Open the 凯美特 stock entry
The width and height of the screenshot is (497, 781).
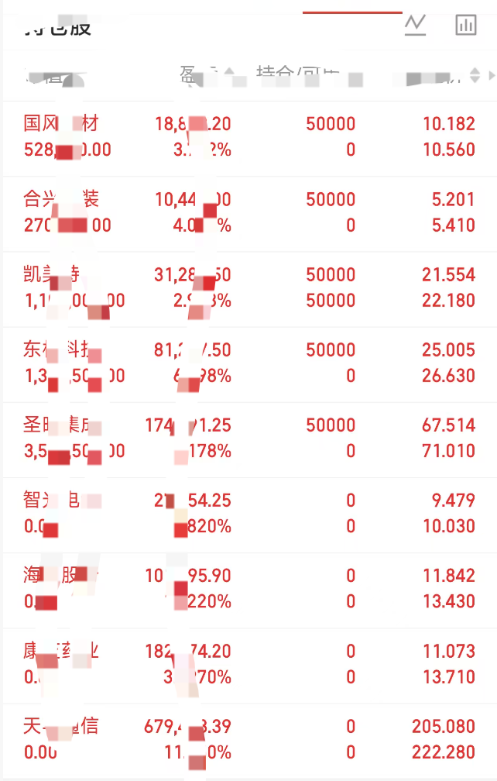click(x=250, y=289)
